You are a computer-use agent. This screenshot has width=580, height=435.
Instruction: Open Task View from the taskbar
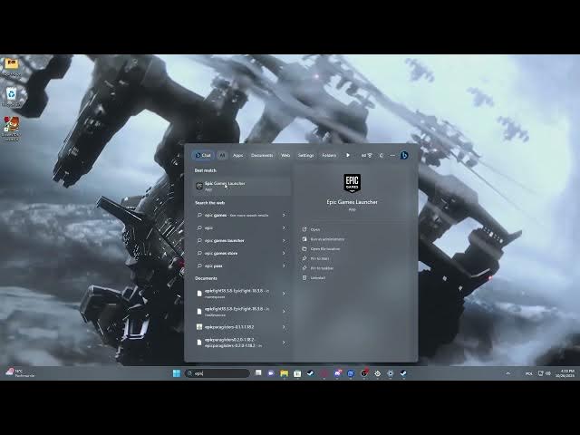point(258,372)
